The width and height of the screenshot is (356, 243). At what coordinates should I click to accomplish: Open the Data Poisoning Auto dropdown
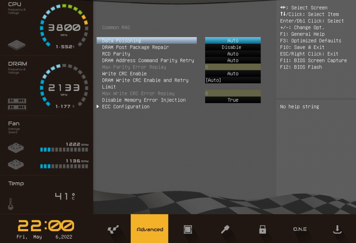(233, 40)
